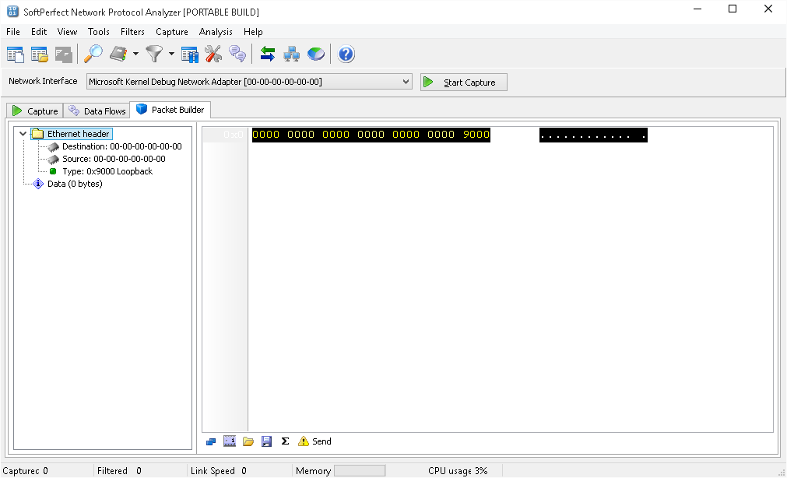Viewport: 787px width, 478px height.
Task: Open the Analysis menu
Action: coord(216,32)
